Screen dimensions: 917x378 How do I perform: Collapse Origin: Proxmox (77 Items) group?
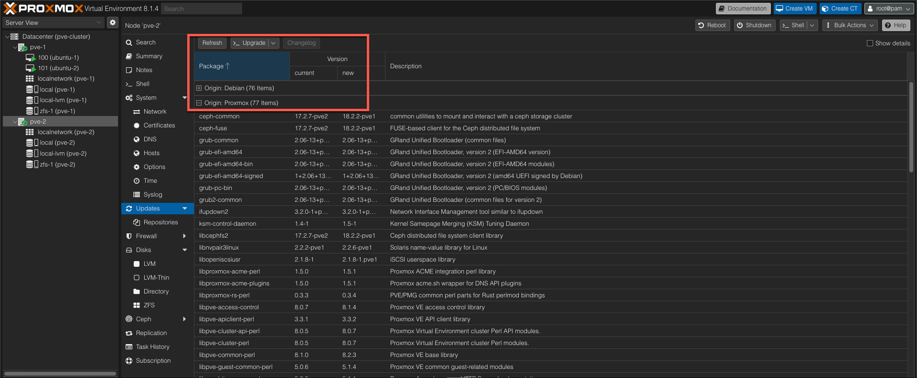[x=199, y=103]
